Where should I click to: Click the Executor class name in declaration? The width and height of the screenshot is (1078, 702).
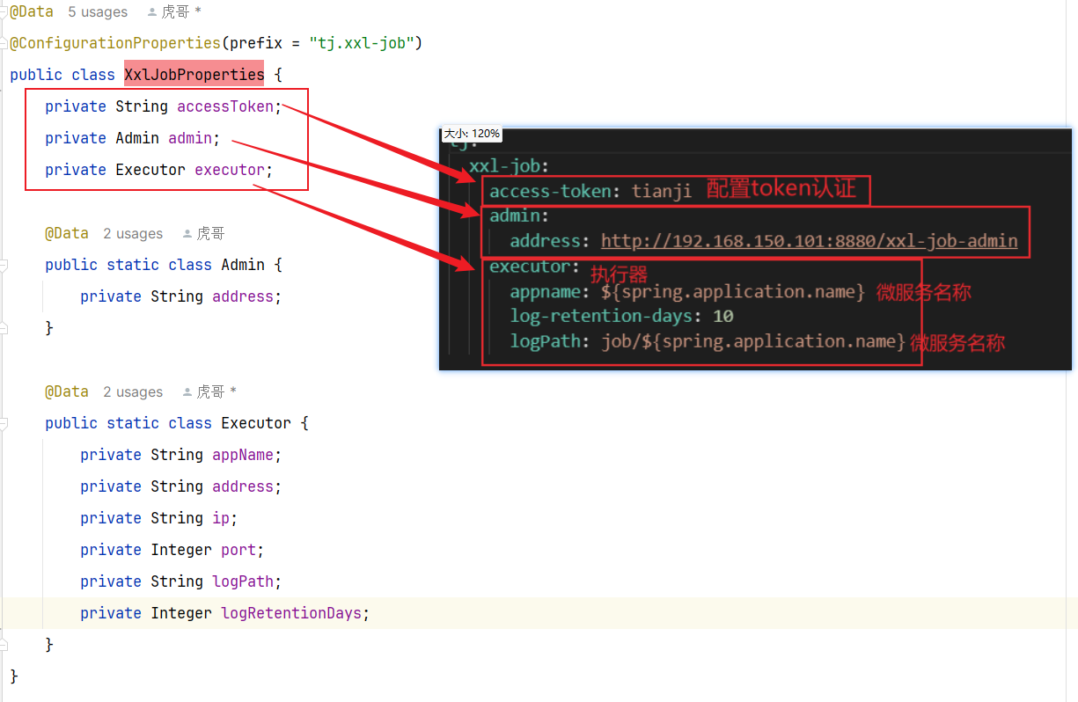[256, 423]
